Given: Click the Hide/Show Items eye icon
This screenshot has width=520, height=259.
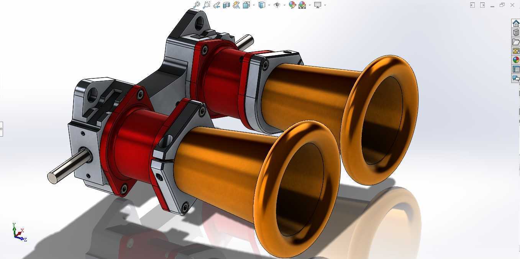Looking at the screenshot, I should point(277,5).
